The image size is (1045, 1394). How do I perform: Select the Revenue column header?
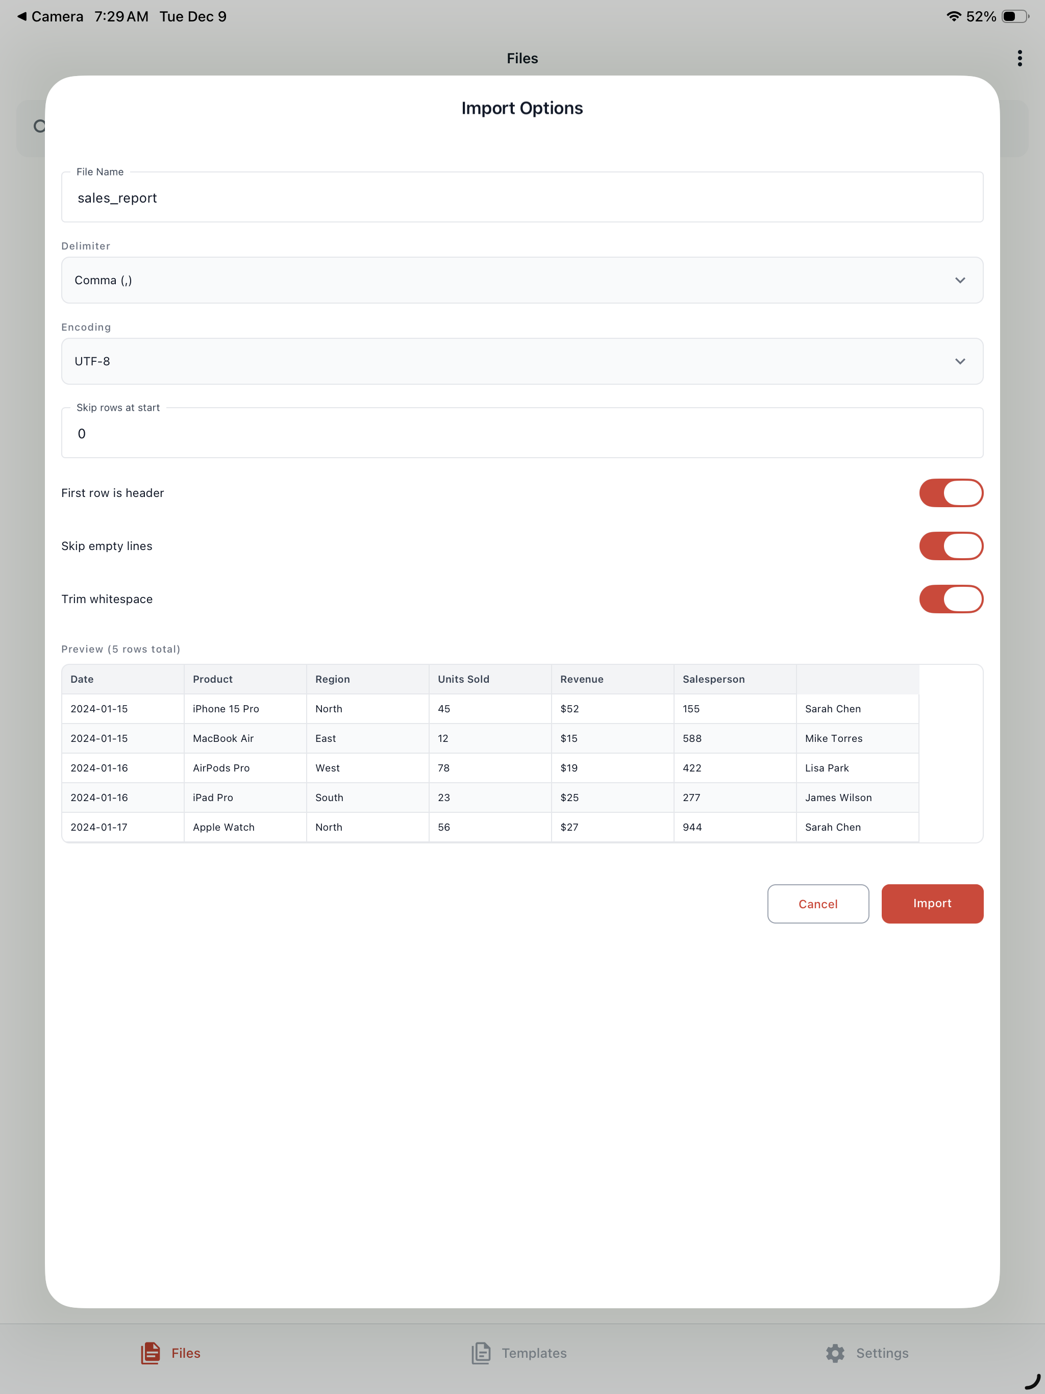pos(612,679)
